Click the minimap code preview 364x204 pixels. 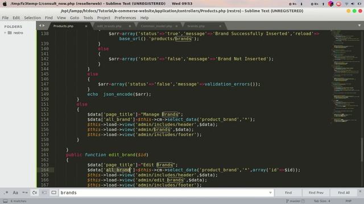(345, 76)
